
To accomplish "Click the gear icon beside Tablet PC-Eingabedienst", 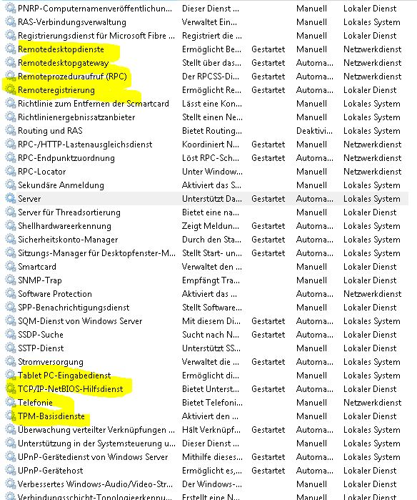I will point(10,376).
